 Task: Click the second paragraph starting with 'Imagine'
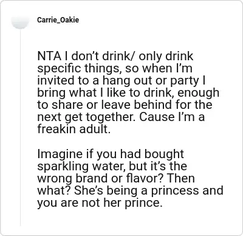pos(130,178)
